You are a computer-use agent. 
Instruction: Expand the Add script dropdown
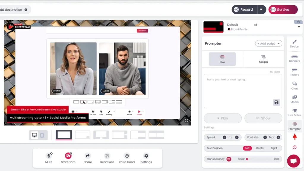coord(268,44)
